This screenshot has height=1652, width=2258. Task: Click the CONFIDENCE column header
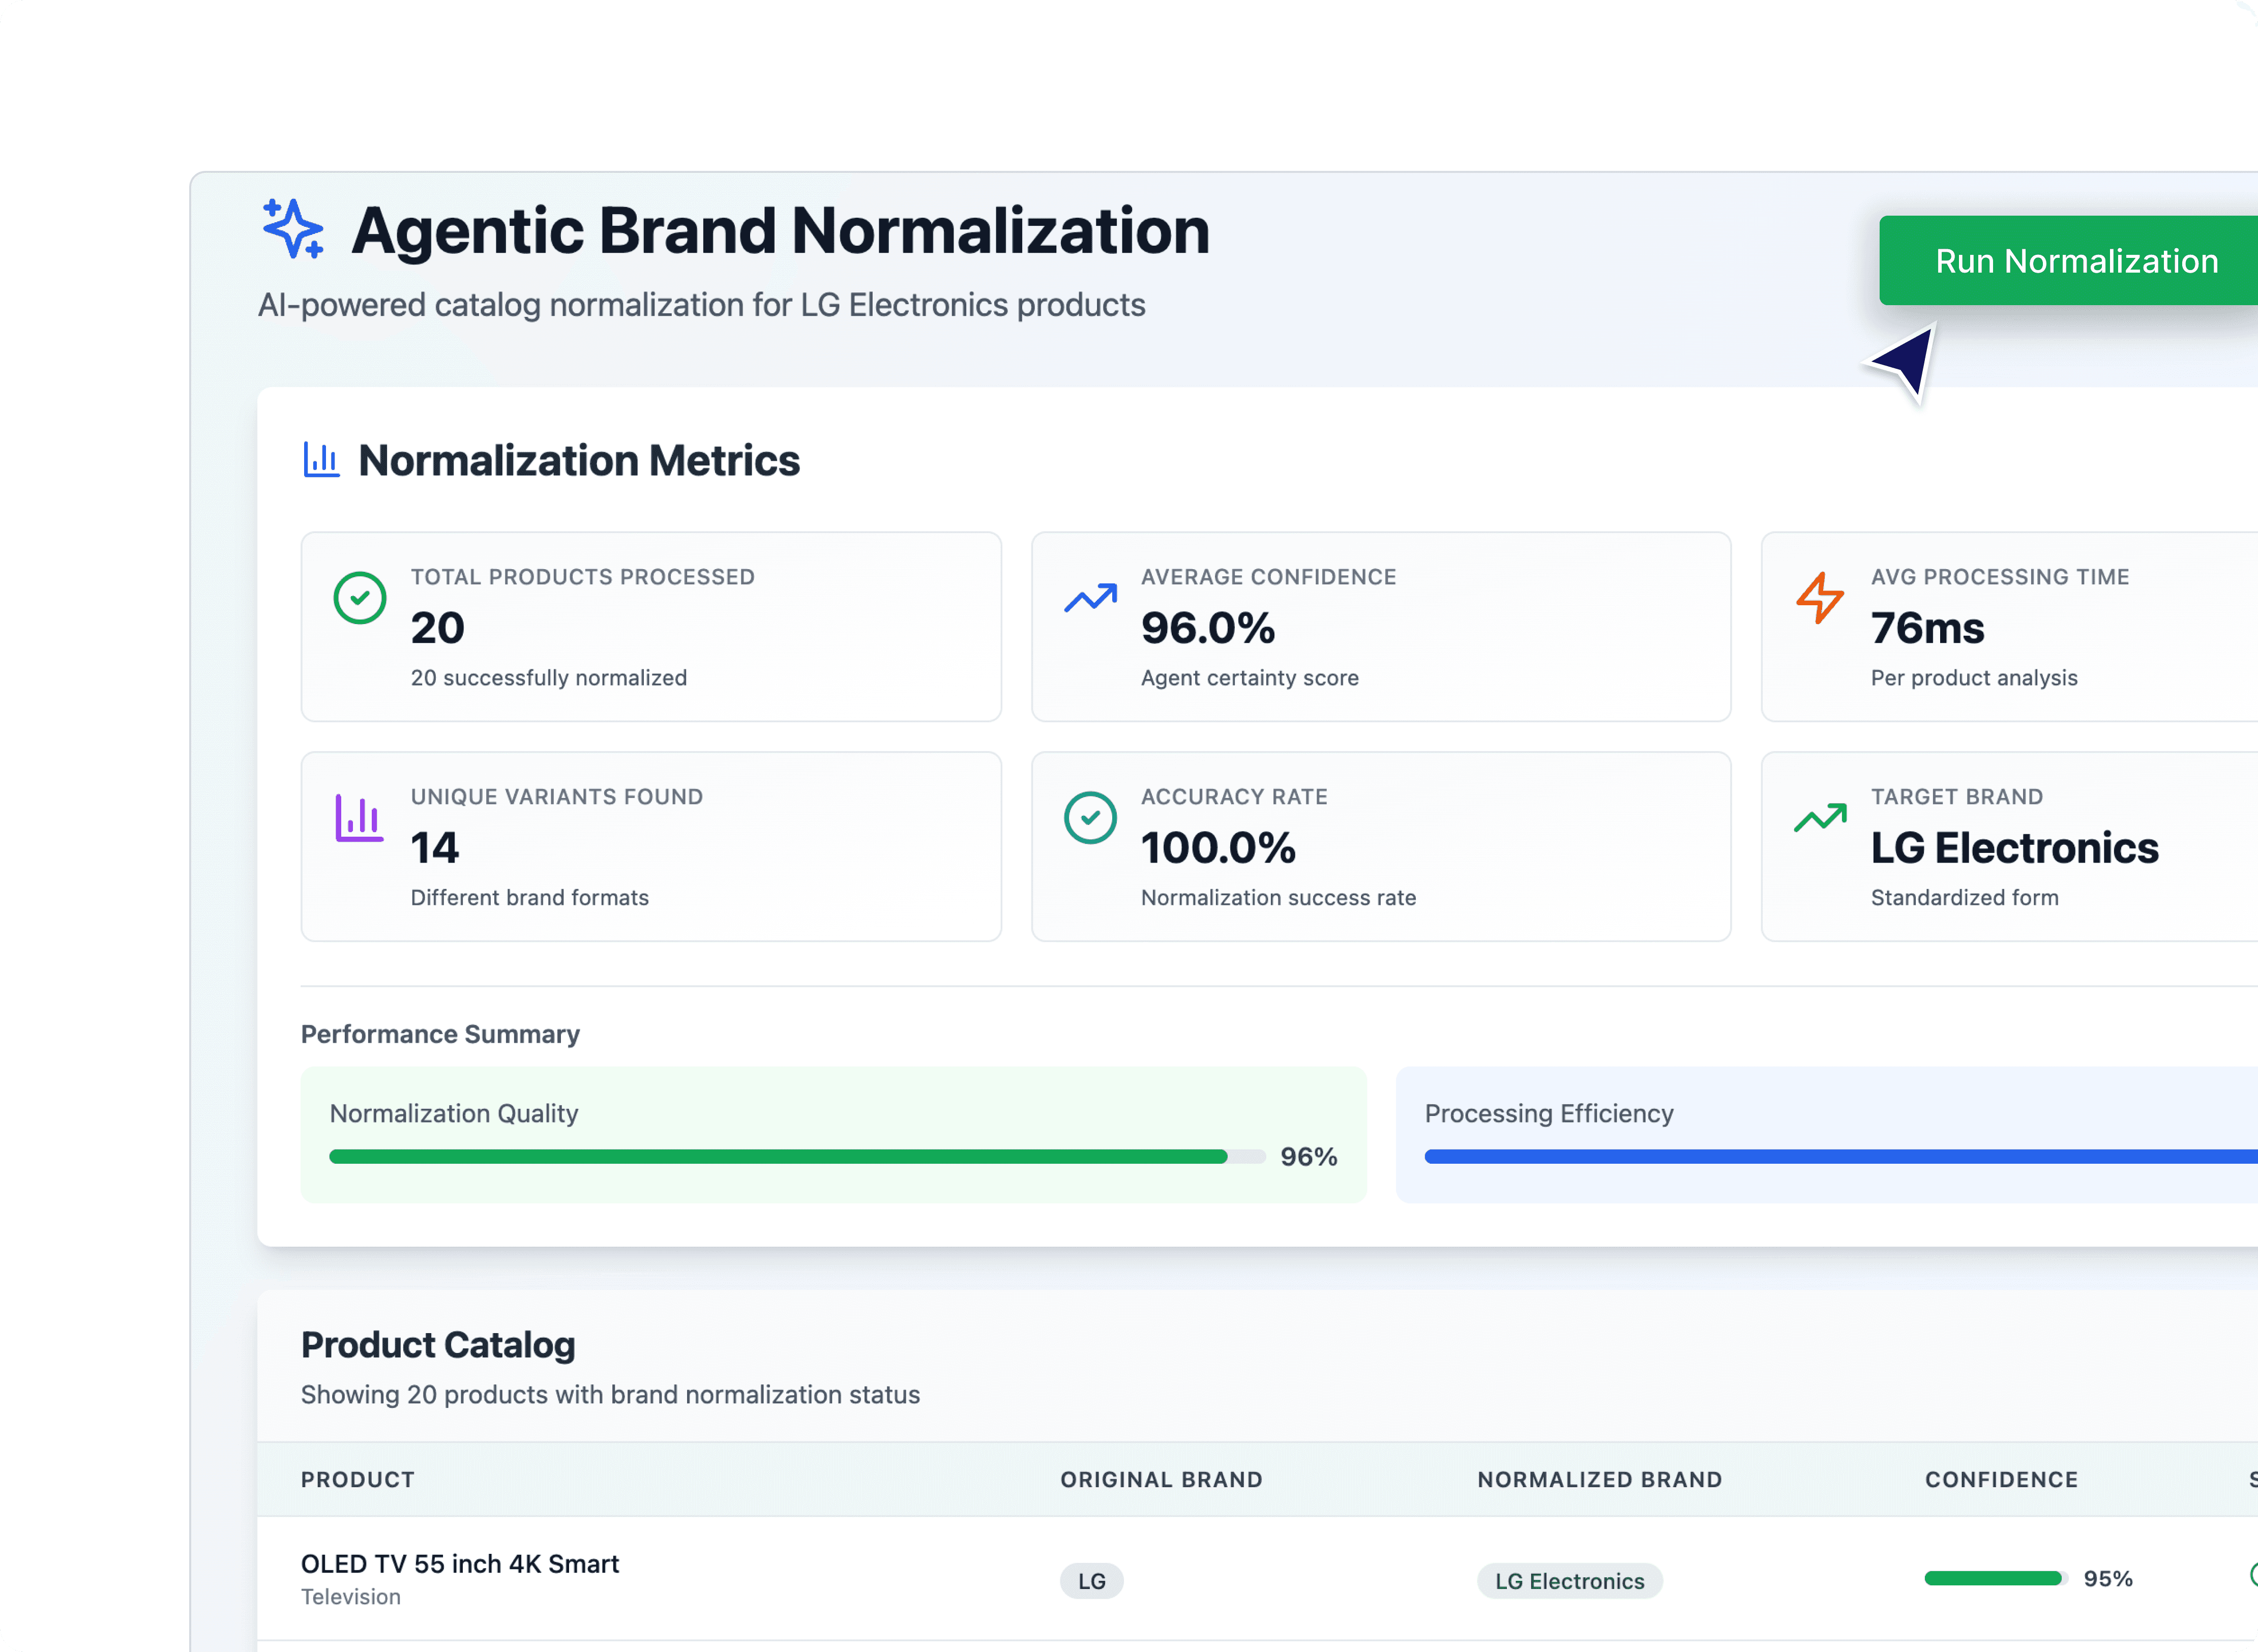[2001, 1480]
